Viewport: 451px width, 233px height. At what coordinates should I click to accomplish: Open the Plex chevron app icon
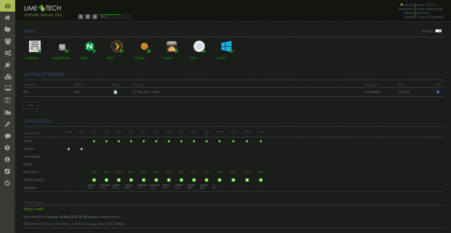117,46
